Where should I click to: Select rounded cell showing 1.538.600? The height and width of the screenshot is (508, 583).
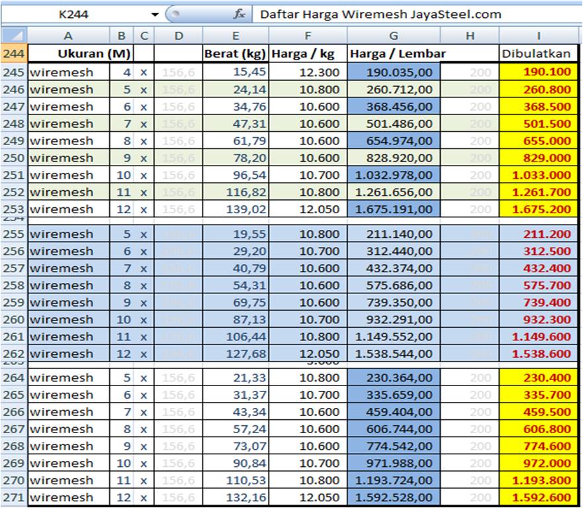tap(539, 354)
